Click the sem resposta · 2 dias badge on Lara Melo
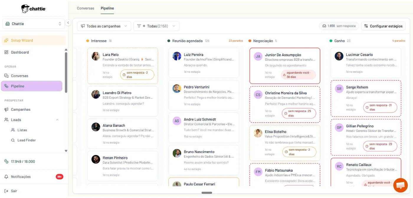413x198 pixels. tap(137, 75)
